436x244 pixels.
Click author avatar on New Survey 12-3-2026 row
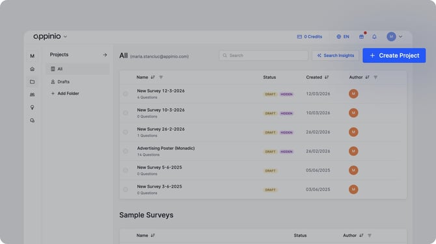[353, 94]
